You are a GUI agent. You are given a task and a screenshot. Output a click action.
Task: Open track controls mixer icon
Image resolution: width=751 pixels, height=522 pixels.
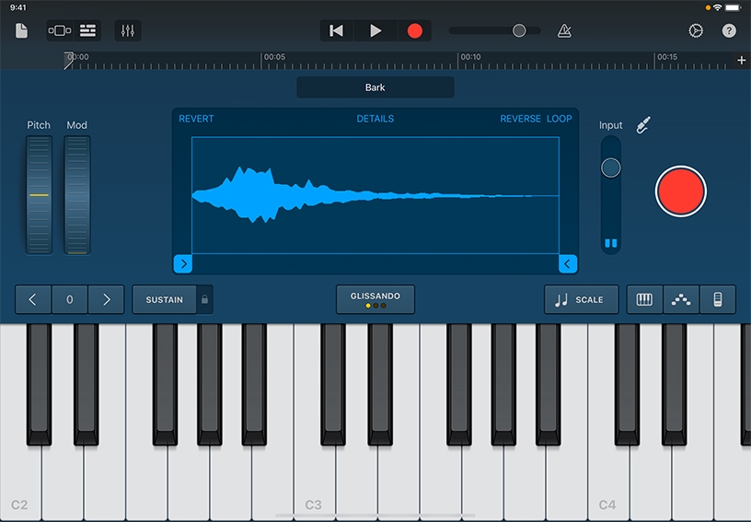128,30
